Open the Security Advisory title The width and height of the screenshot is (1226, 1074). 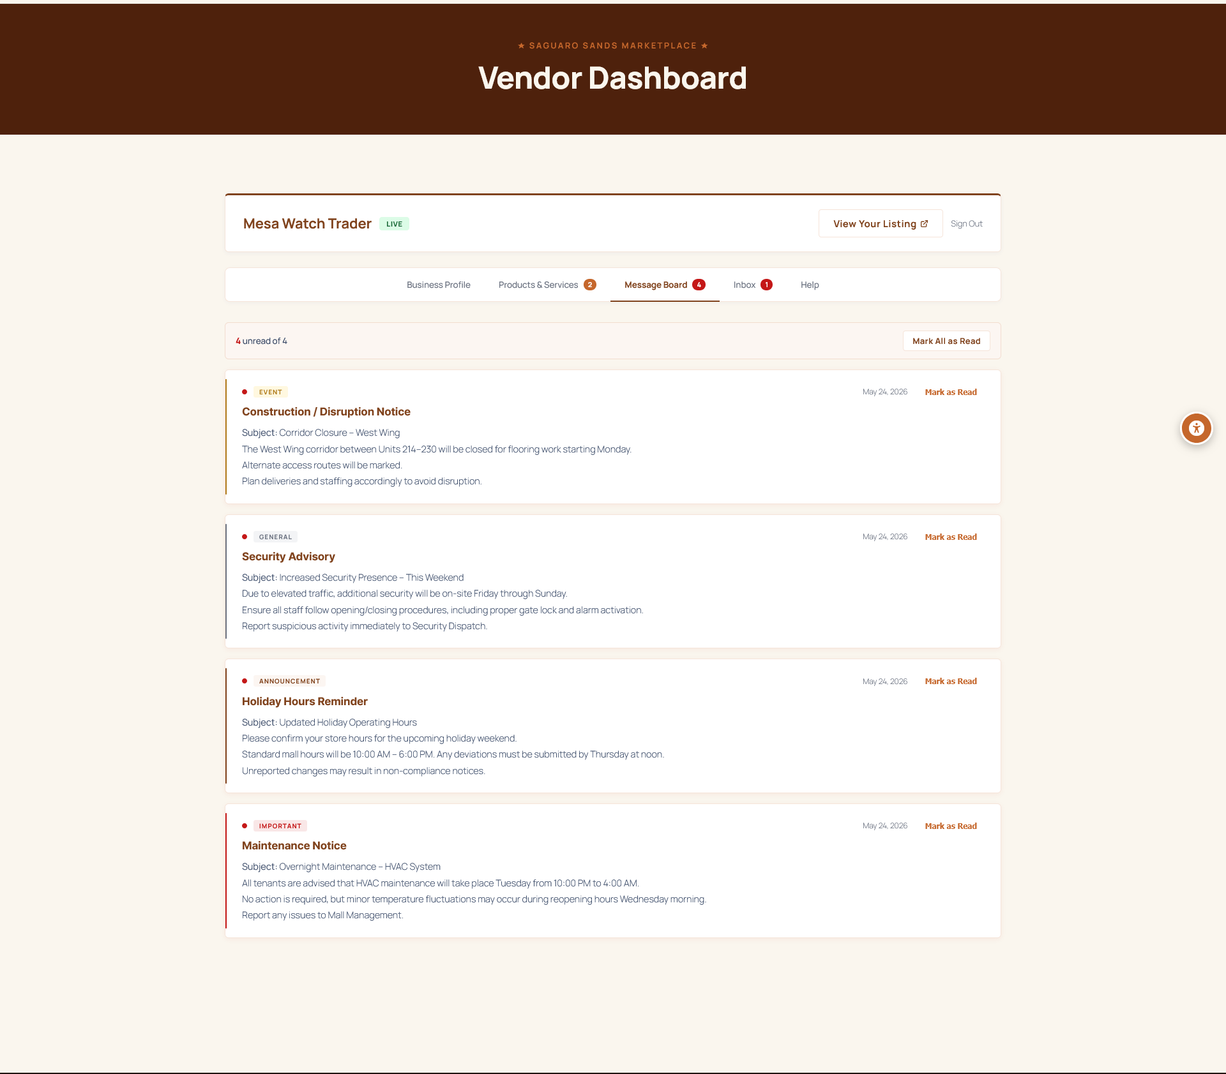[289, 556]
